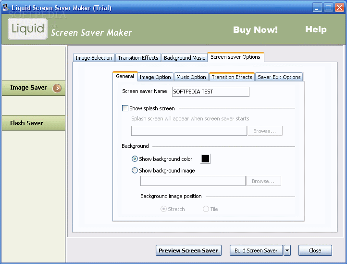Image resolution: width=347 pixels, height=264 pixels.
Task: Click the Close button at bottom
Action: (315, 251)
